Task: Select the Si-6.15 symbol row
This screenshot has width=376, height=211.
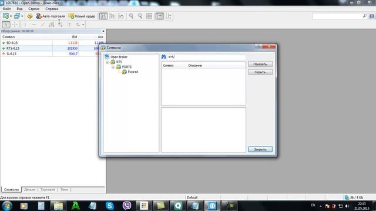Action: [53, 53]
